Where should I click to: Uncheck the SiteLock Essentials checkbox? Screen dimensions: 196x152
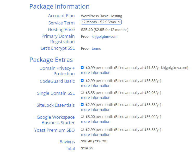click(x=82, y=104)
